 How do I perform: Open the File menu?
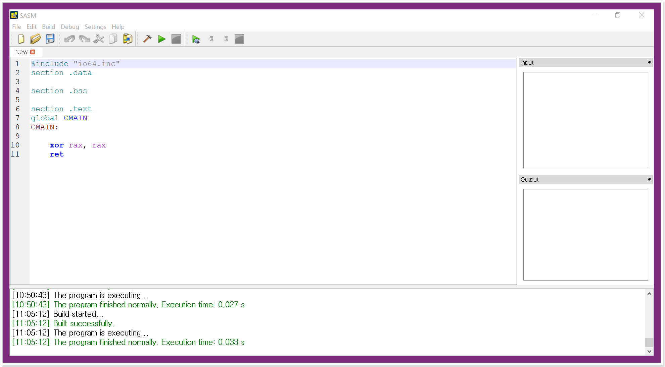16,27
